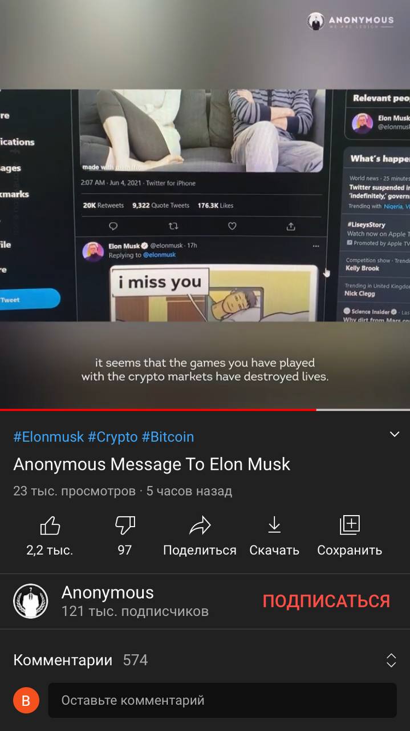Open the #Bitcoin hashtag

(168, 437)
